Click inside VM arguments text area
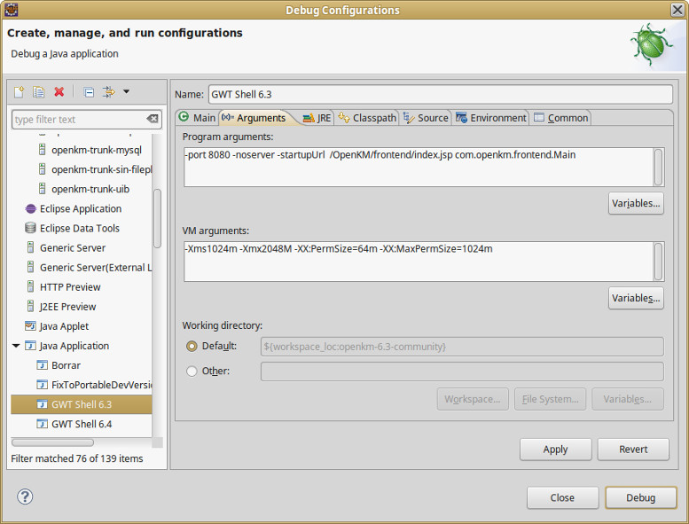This screenshot has width=689, height=524. click(x=419, y=262)
